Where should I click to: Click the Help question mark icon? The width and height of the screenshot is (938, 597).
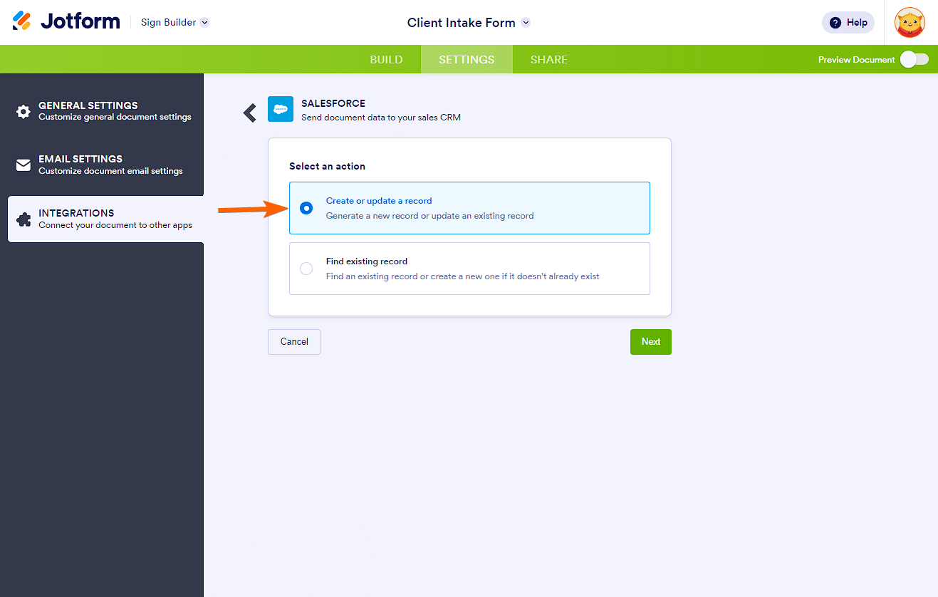pyautogui.click(x=835, y=23)
